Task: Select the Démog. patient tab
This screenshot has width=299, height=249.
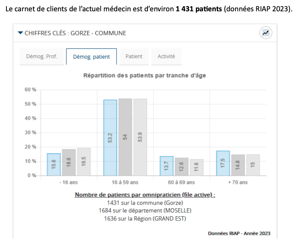Action: point(91,57)
